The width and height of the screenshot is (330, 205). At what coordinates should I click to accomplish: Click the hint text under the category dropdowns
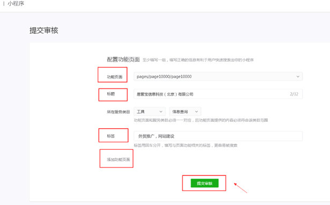pos(201,120)
